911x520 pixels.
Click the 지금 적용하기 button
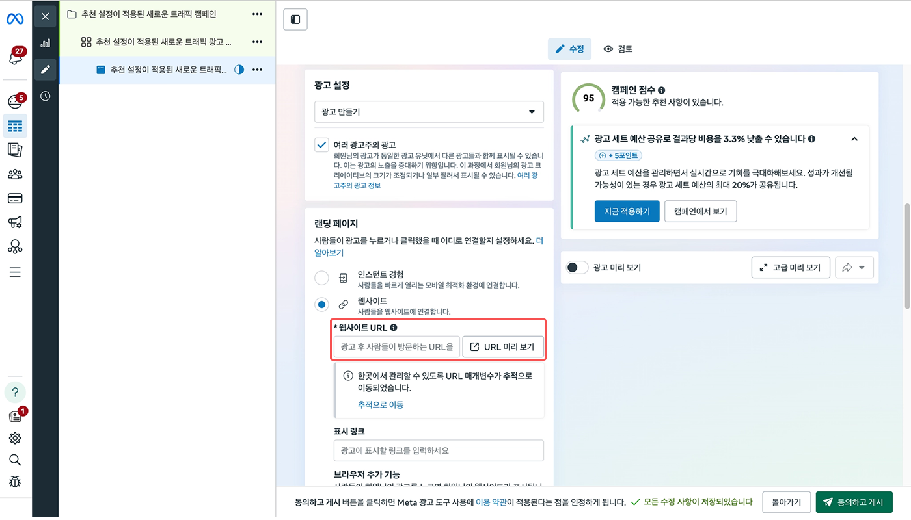tap(627, 211)
